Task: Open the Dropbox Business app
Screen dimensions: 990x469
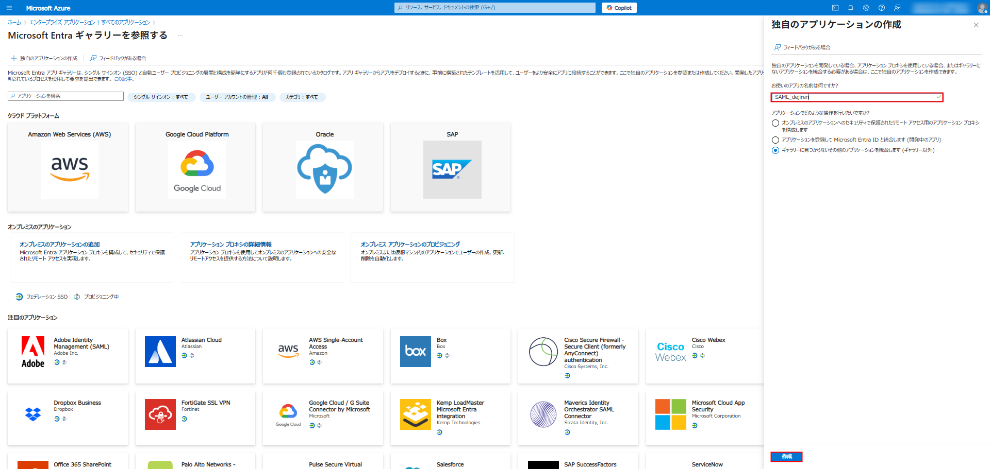Action: pos(68,418)
